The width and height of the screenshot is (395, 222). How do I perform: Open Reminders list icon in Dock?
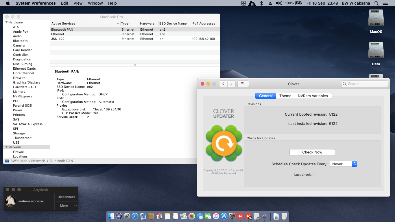tap(175, 216)
